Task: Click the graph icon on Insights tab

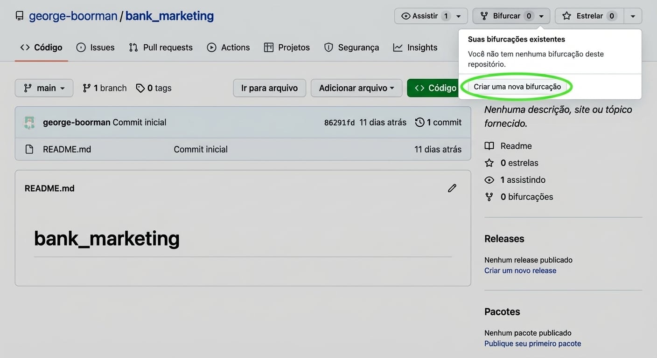Action: (398, 48)
